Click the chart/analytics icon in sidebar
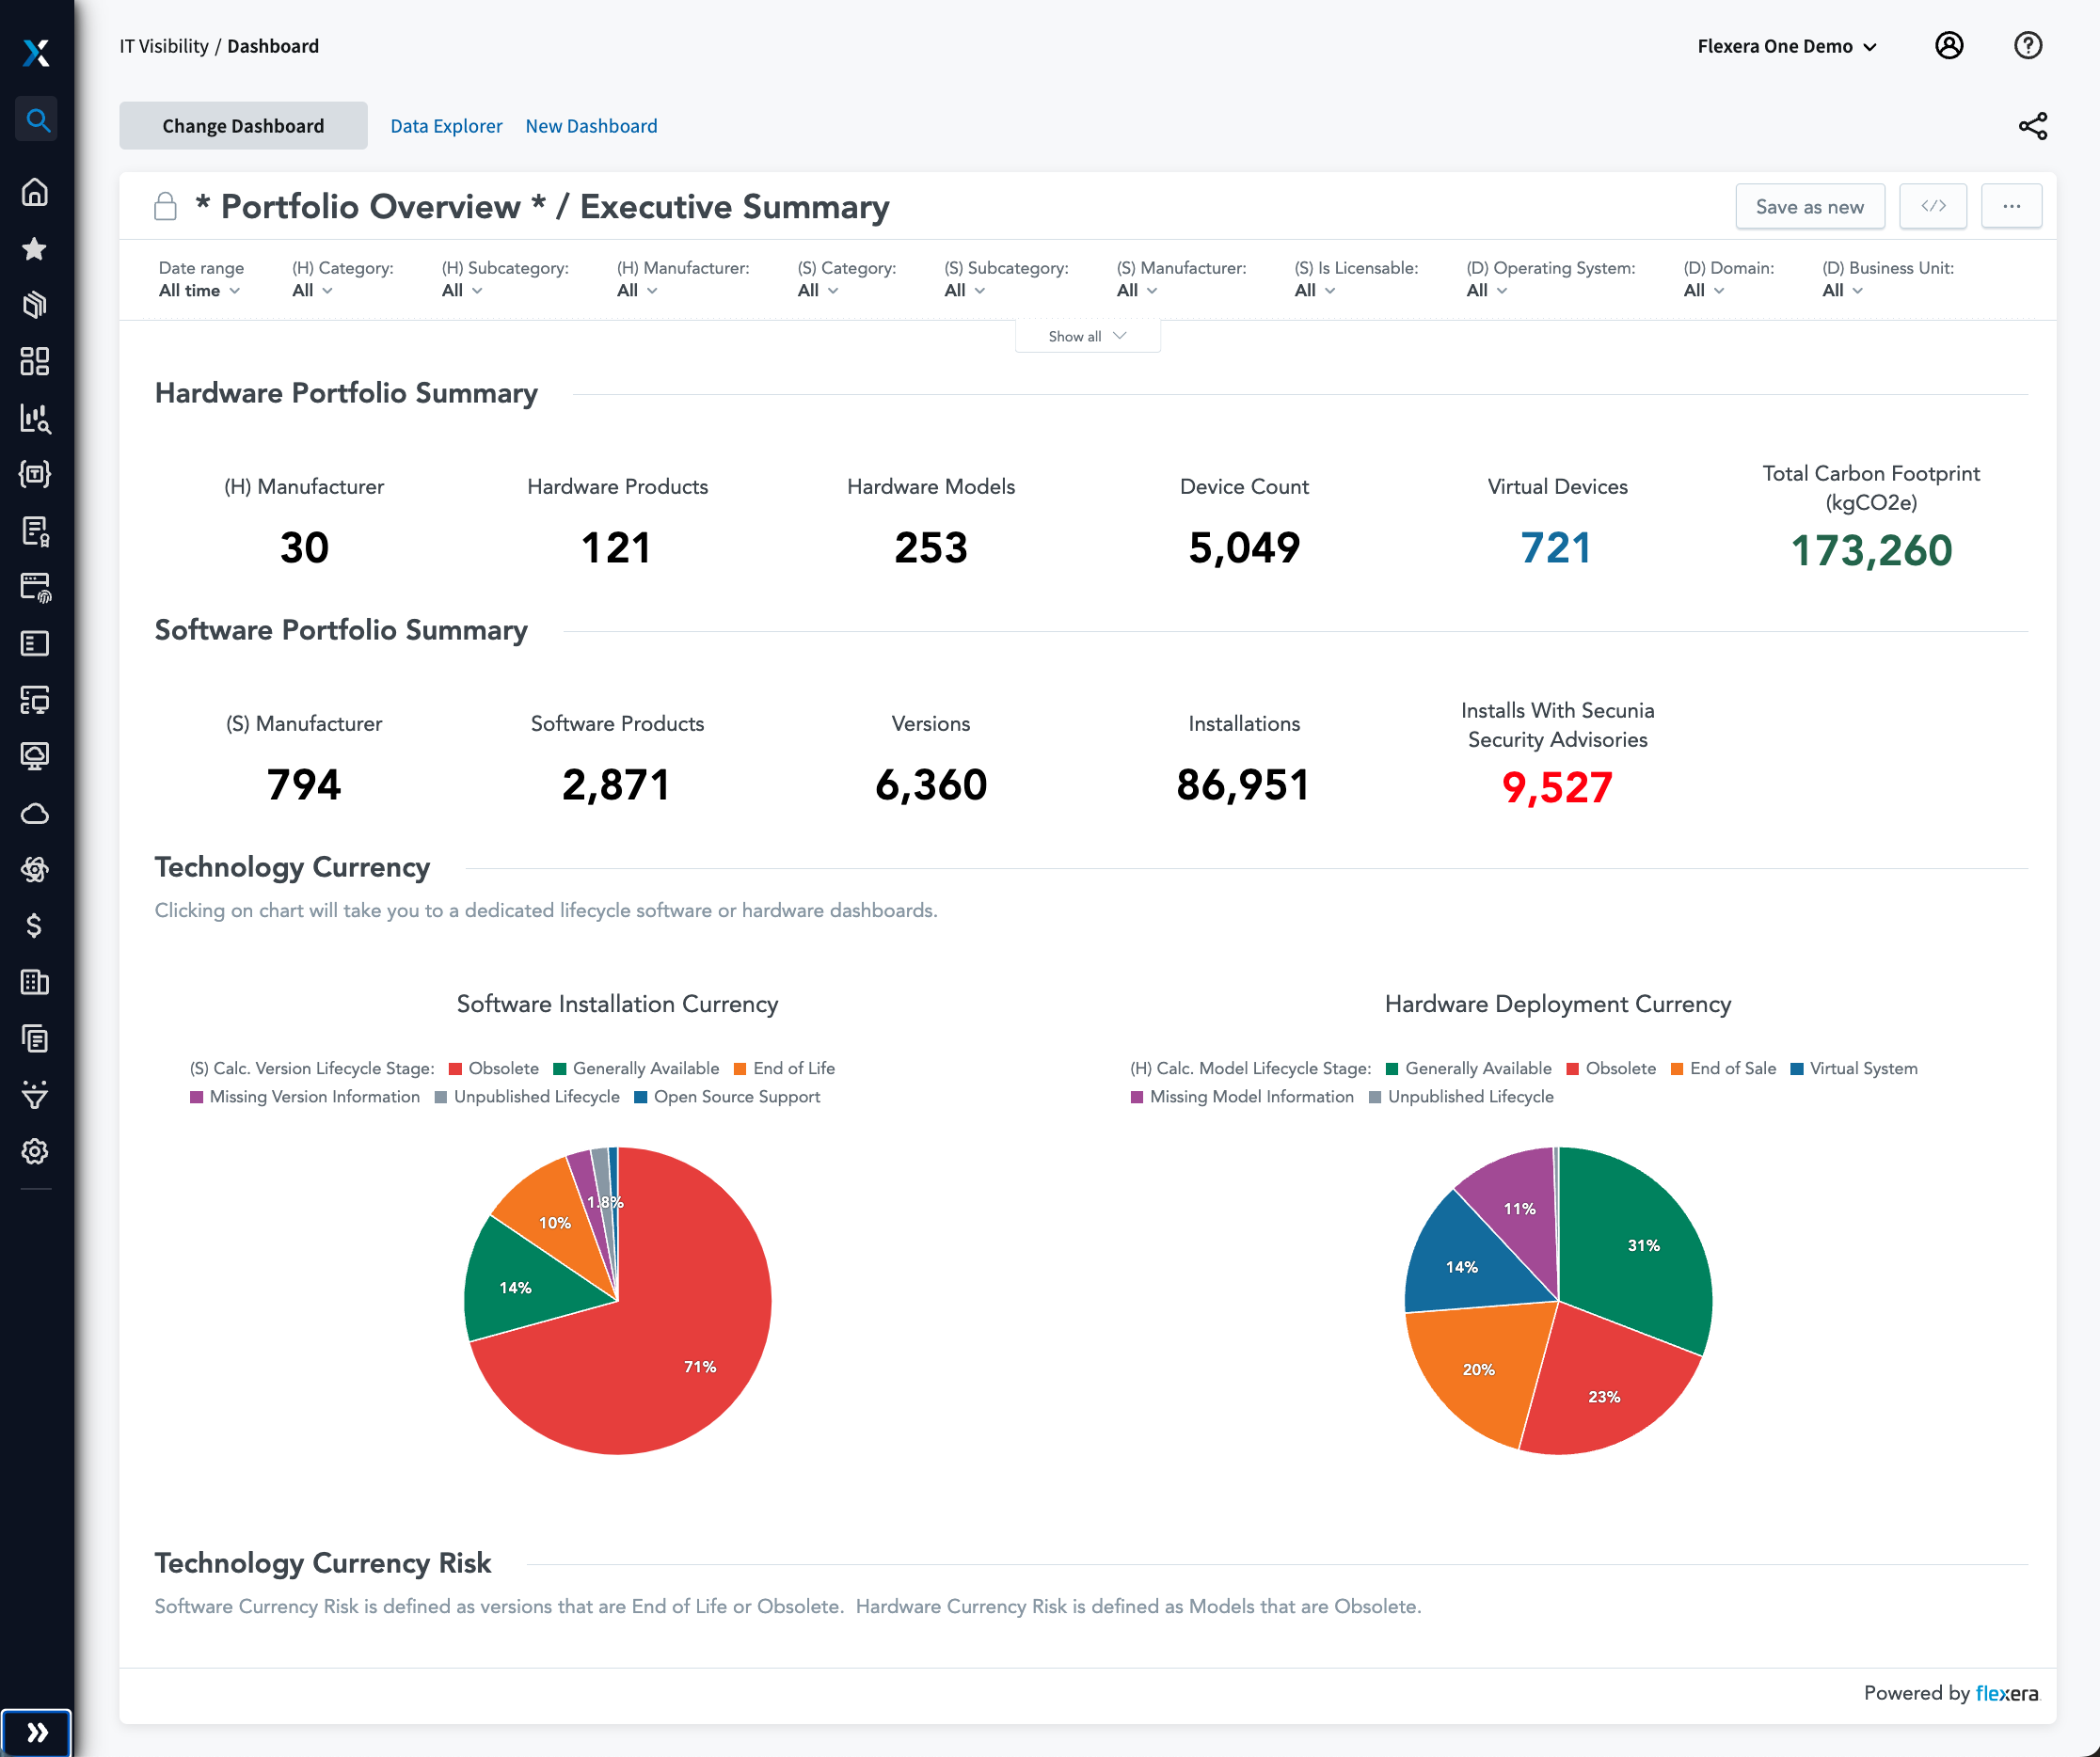This screenshot has width=2100, height=1757. [x=37, y=420]
